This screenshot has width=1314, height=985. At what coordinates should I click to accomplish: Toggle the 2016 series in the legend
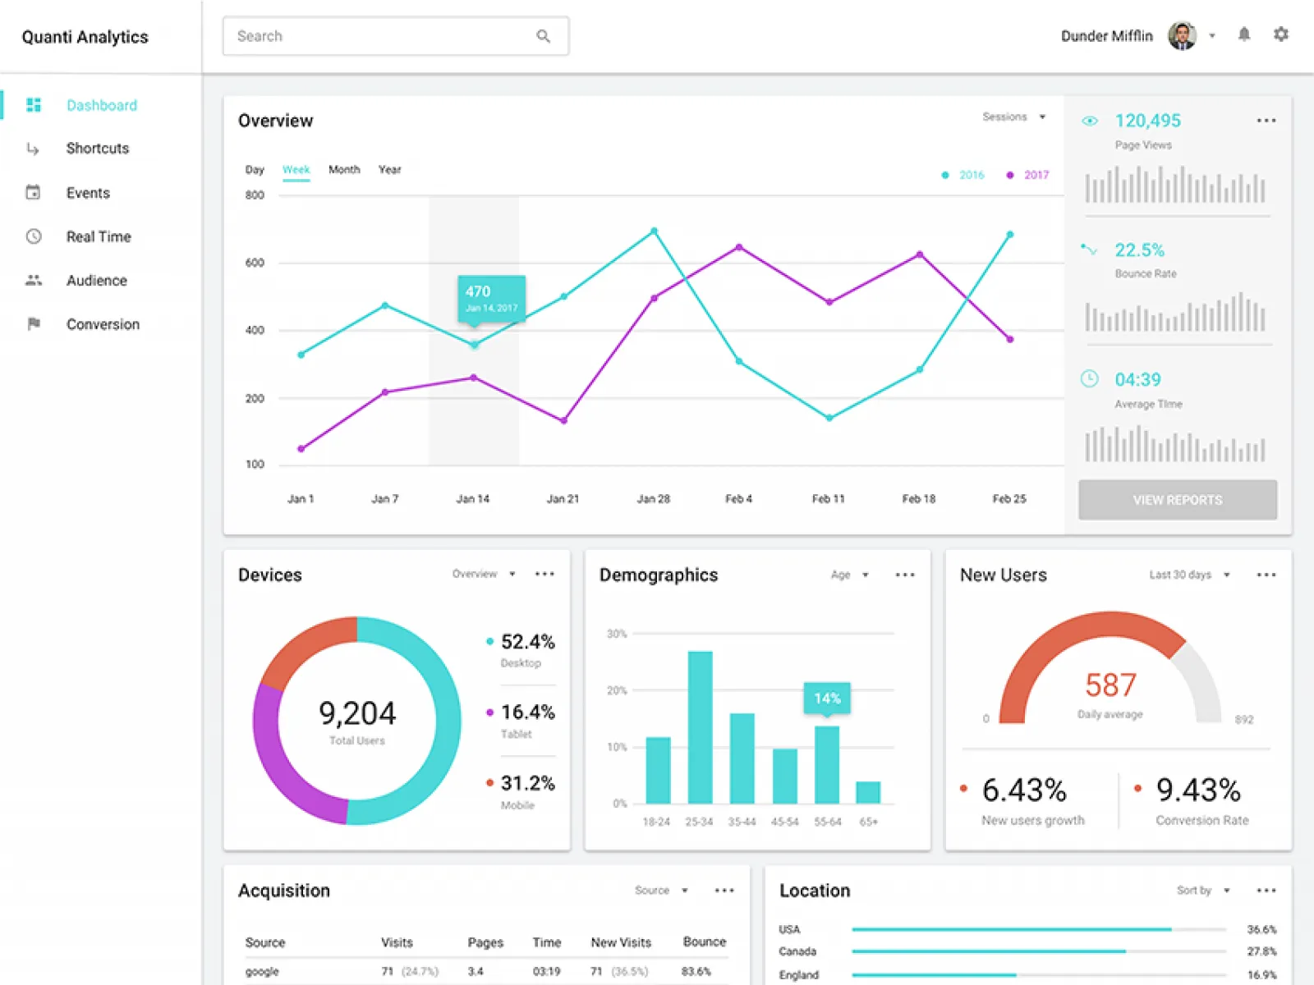[x=945, y=175]
